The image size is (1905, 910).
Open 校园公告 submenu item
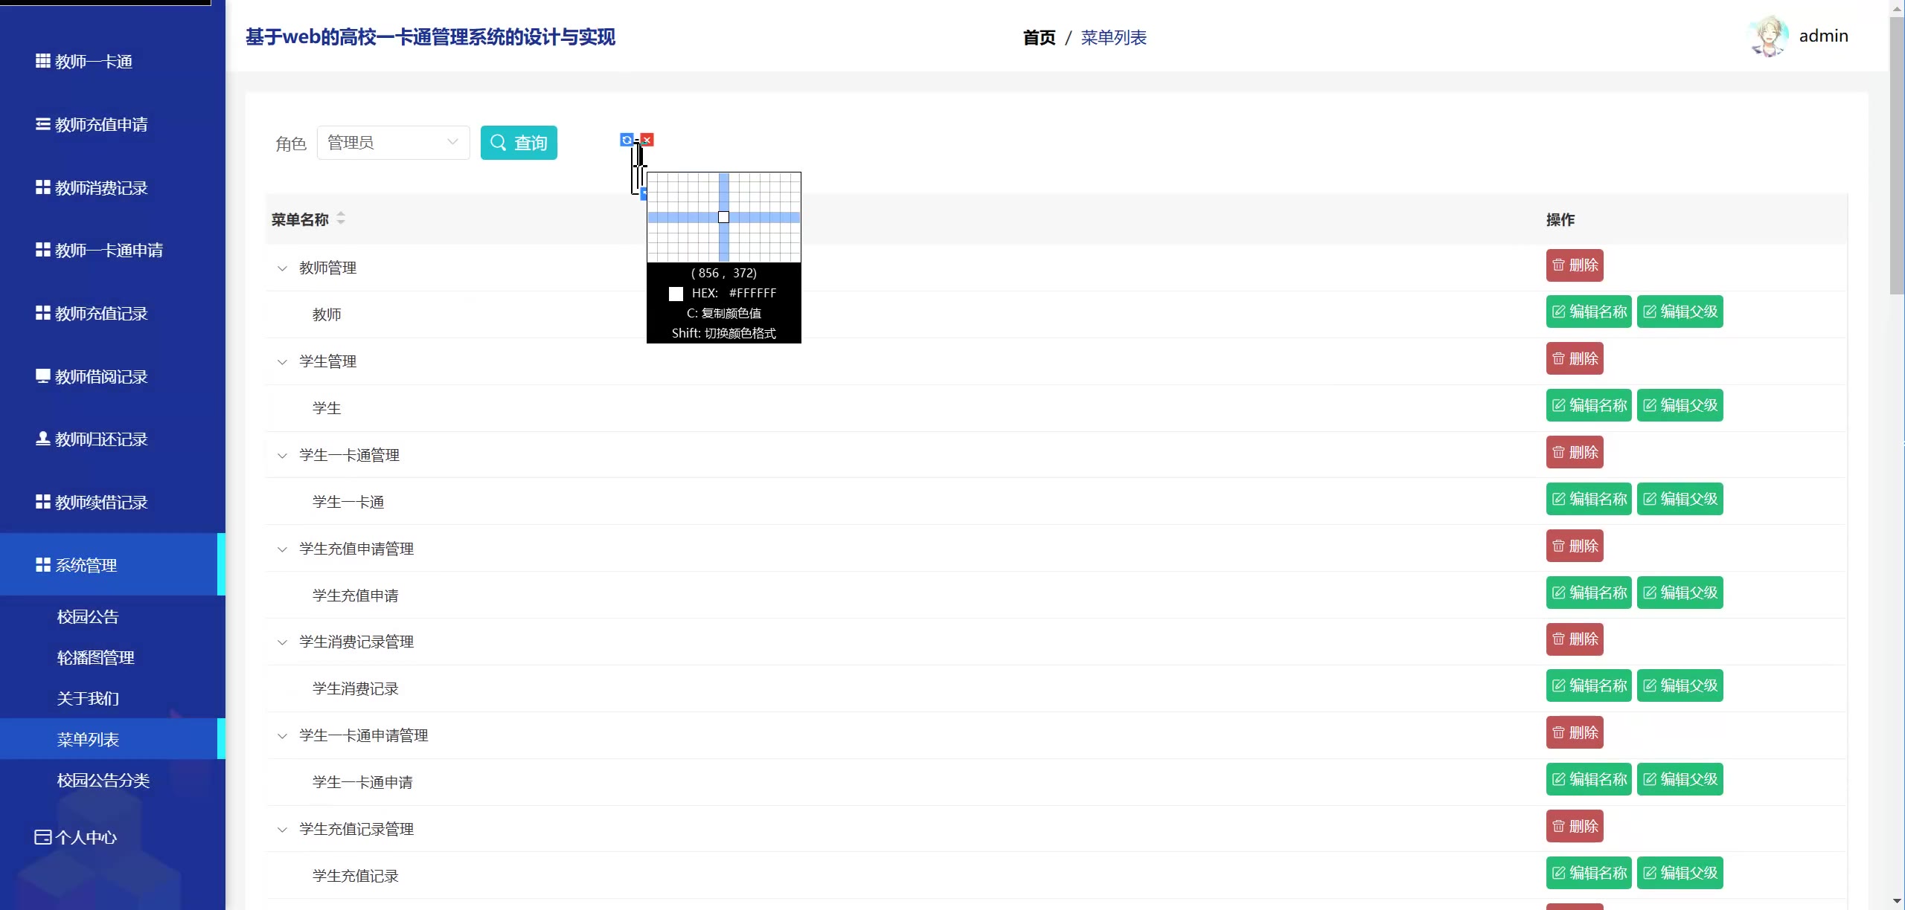88,616
